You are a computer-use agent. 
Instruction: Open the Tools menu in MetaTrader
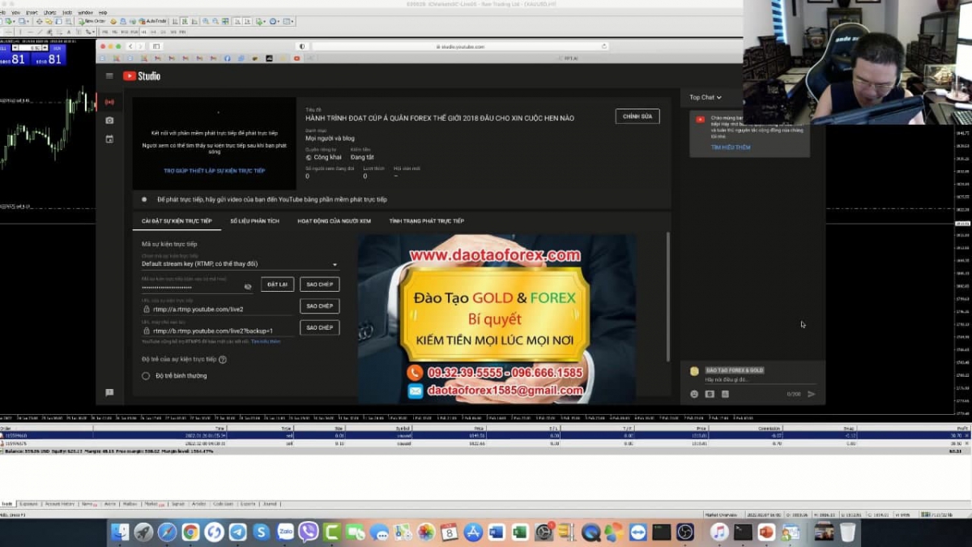click(x=67, y=13)
